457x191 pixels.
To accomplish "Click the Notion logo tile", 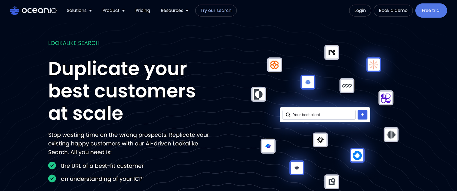I will (x=332, y=52).
